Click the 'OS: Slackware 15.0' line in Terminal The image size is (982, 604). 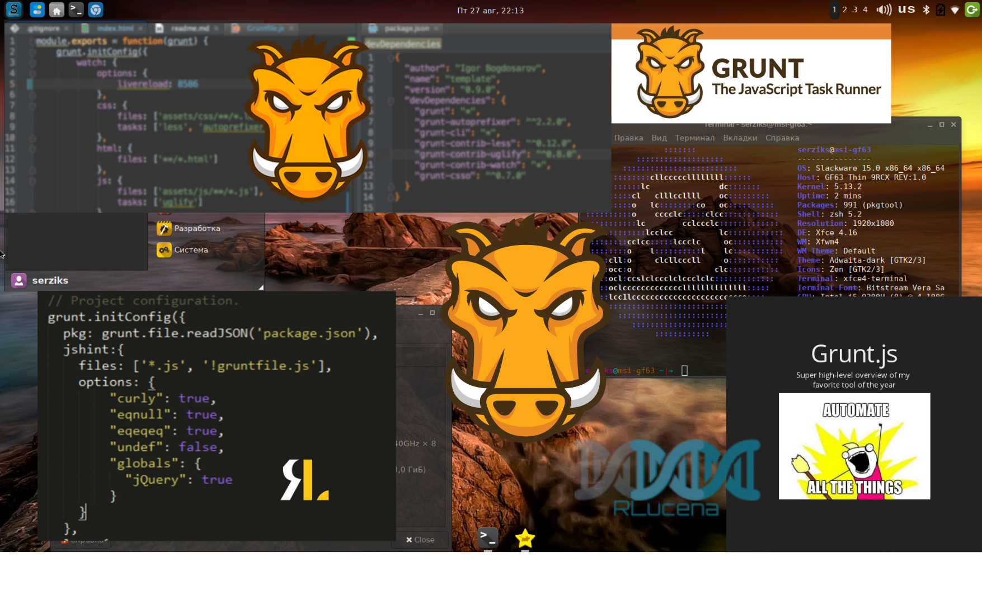[x=871, y=168]
